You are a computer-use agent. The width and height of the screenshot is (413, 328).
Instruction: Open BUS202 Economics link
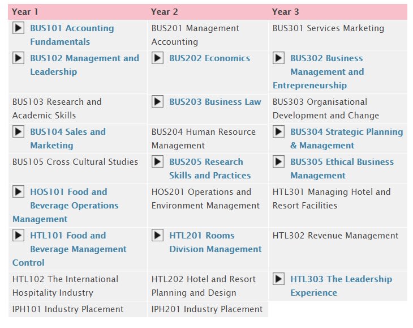[210, 58]
